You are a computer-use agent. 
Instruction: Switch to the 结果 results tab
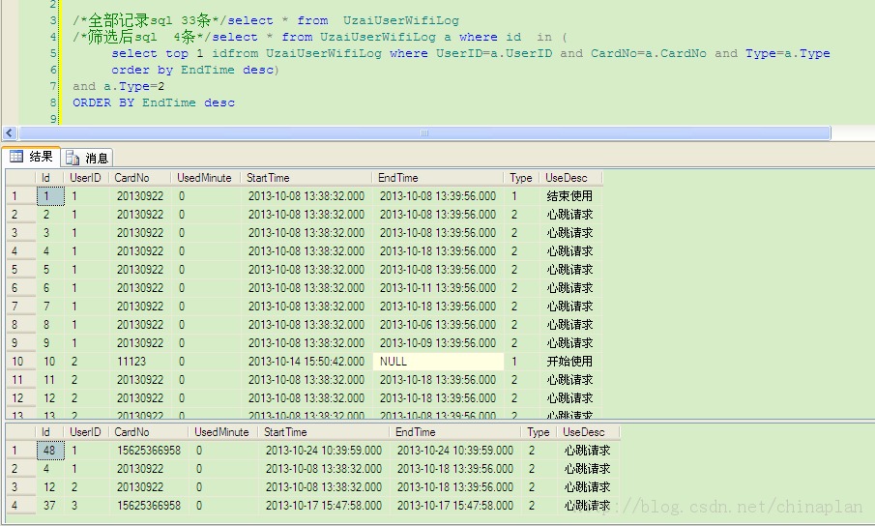[31, 157]
